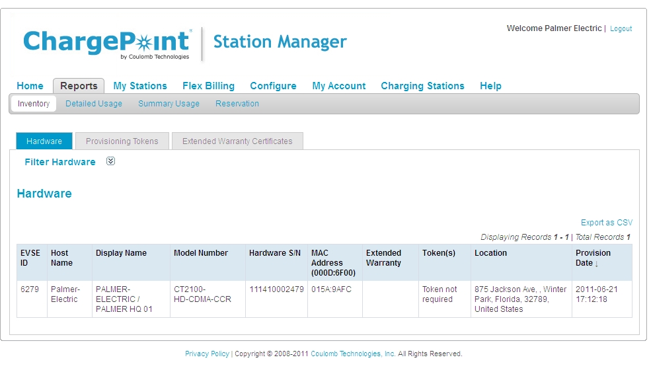Click the EVSE ID column header

(x=32, y=262)
